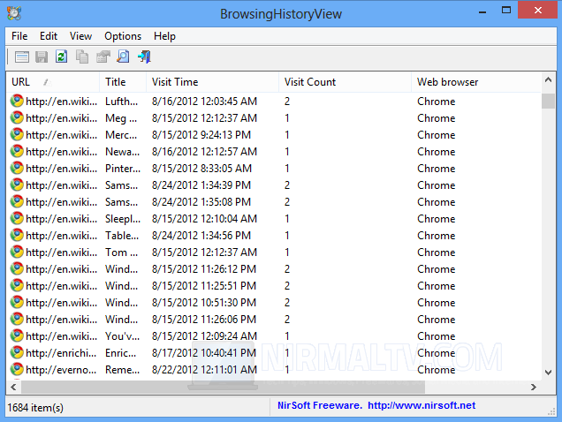Click Chrome icon of the Sleepl... row
The width and height of the screenshot is (562, 422).
pos(17,219)
